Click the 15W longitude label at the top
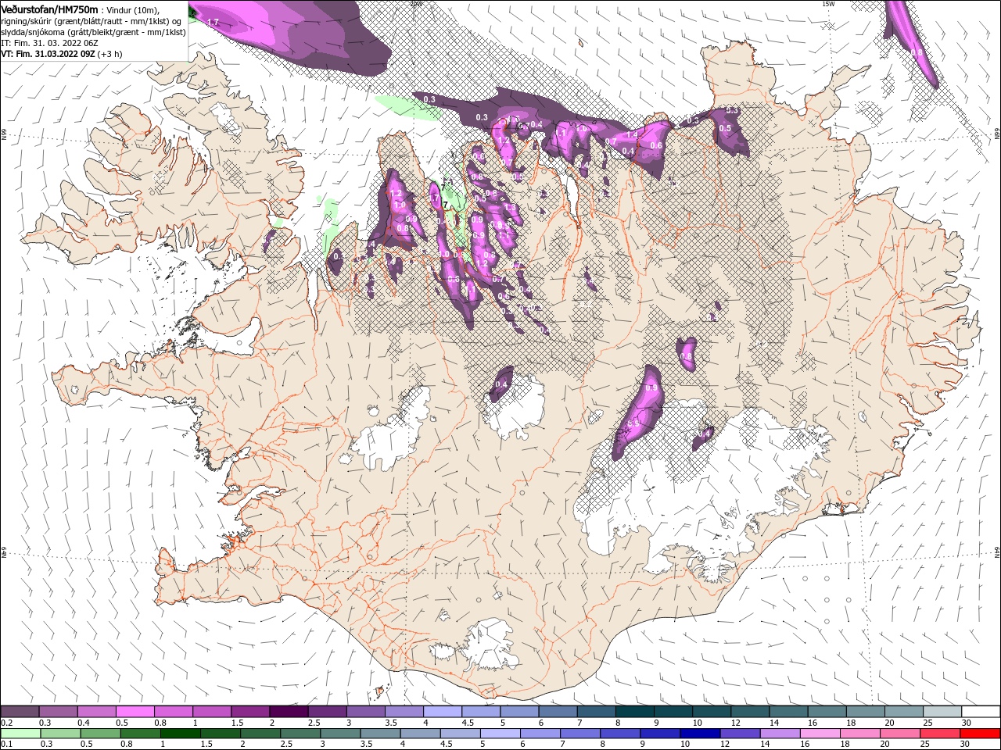The width and height of the screenshot is (1001, 750). click(x=828, y=4)
